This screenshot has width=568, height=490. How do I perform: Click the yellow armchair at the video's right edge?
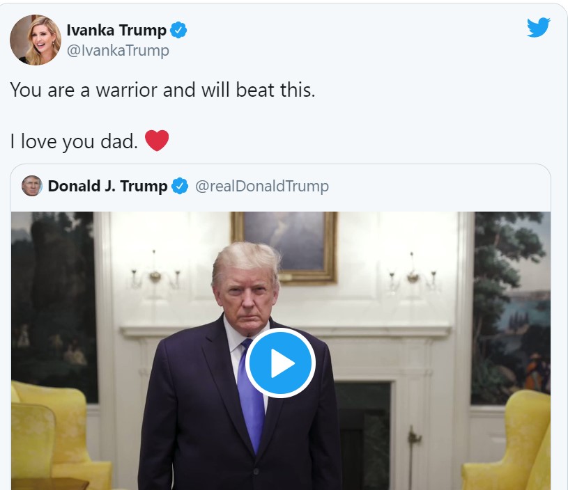pos(509,441)
